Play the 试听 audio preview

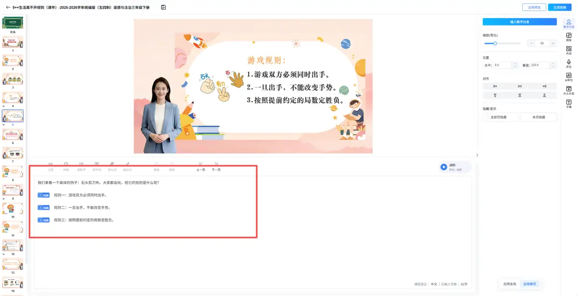click(443, 167)
